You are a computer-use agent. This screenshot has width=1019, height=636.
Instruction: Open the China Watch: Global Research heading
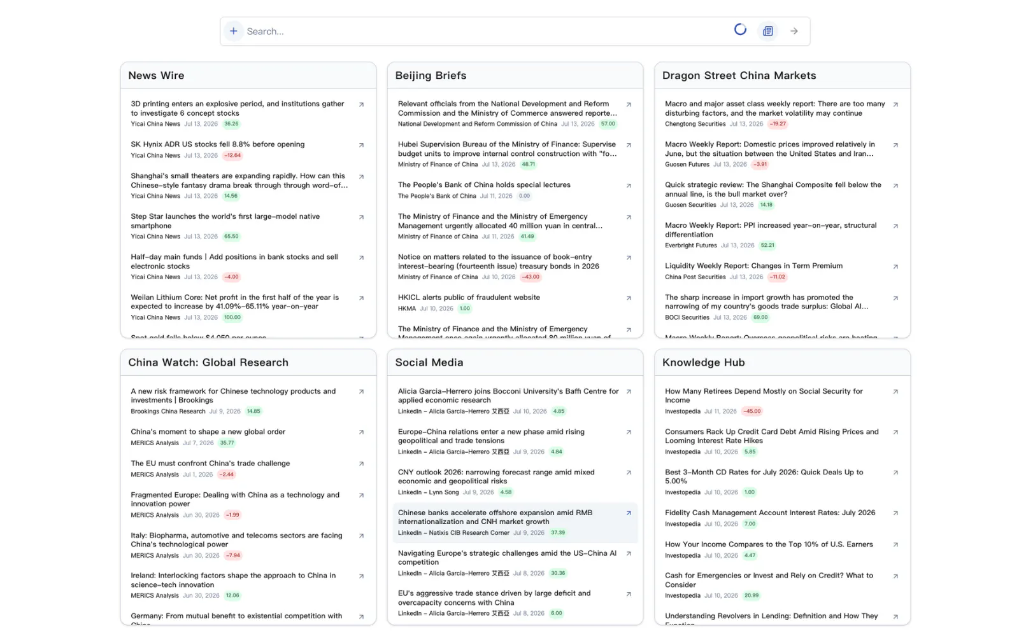[208, 363]
